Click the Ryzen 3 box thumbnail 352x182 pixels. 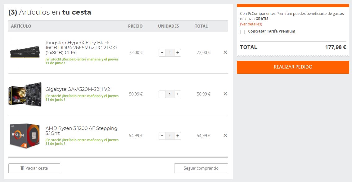tap(25, 135)
